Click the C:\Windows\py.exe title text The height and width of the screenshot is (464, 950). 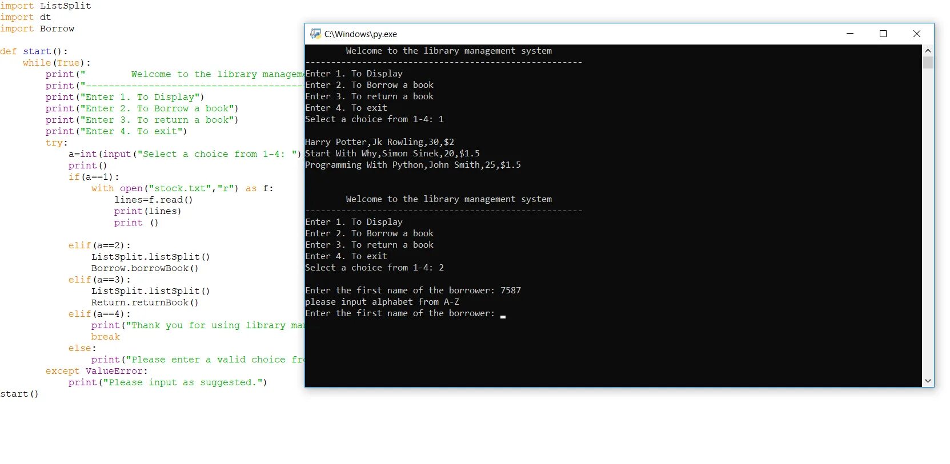360,34
